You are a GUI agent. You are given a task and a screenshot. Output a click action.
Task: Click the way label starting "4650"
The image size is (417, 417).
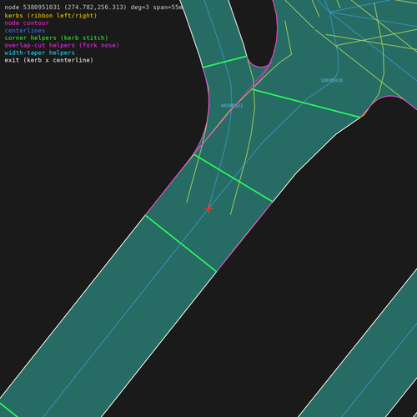click(232, 105)
